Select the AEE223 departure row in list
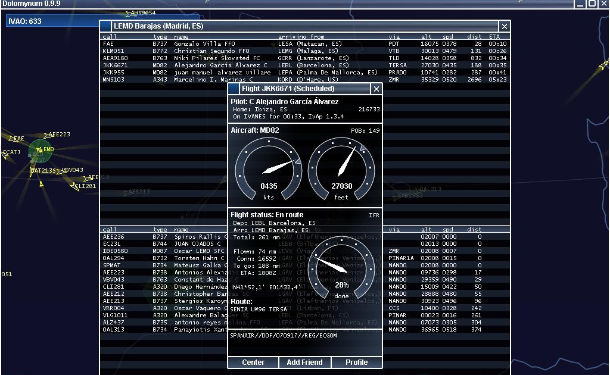This screenshot has height=375, width=610. click(x=304, y=273)
